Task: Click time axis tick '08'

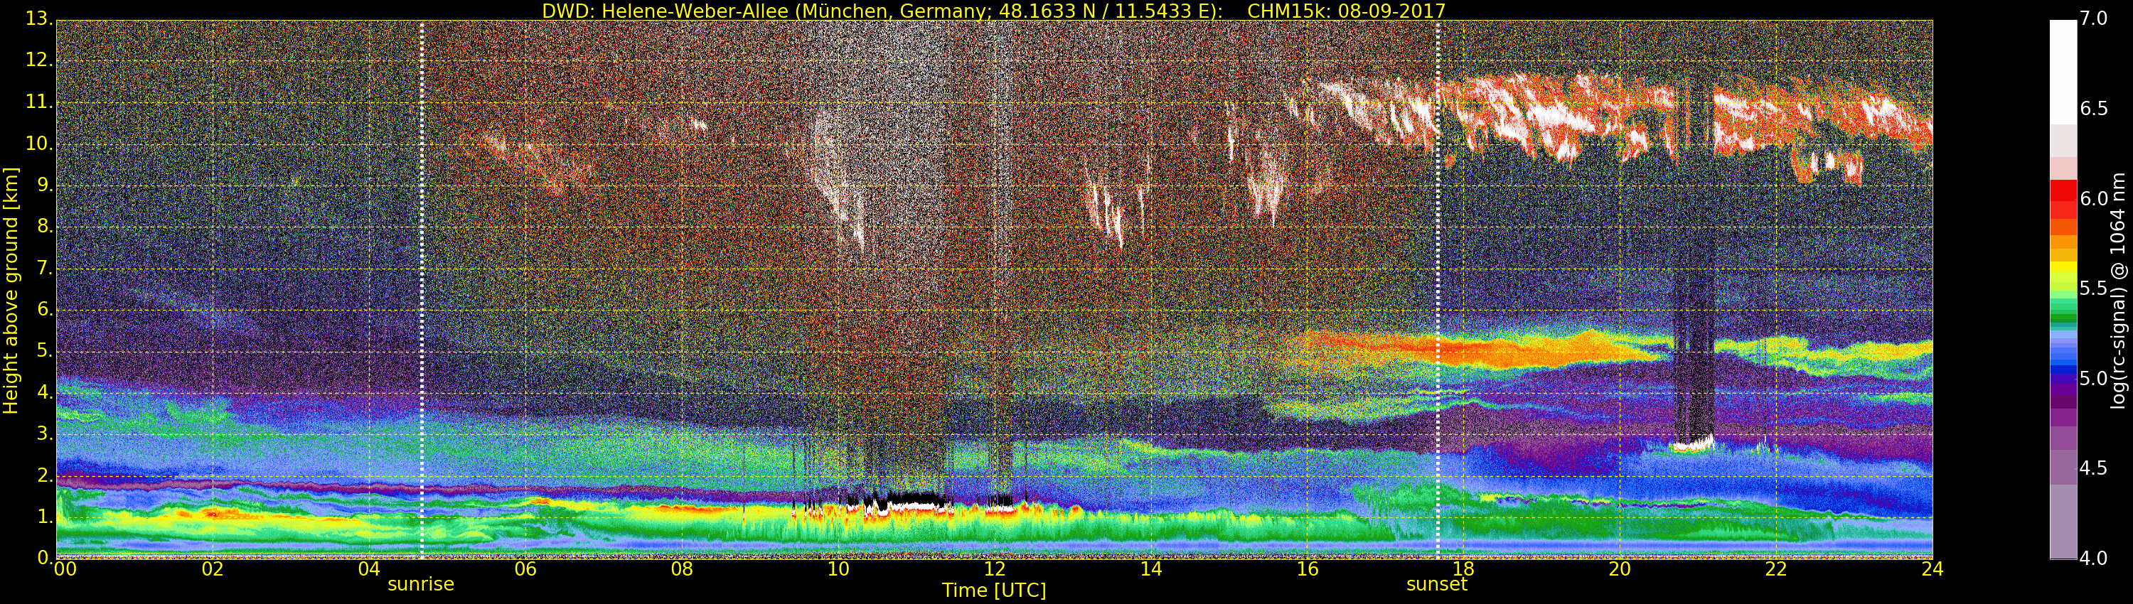Action: (681, 569)
